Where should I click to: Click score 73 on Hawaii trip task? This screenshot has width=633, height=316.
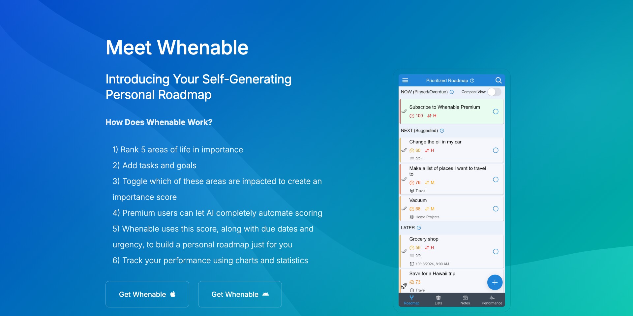[x=415, y=282]
